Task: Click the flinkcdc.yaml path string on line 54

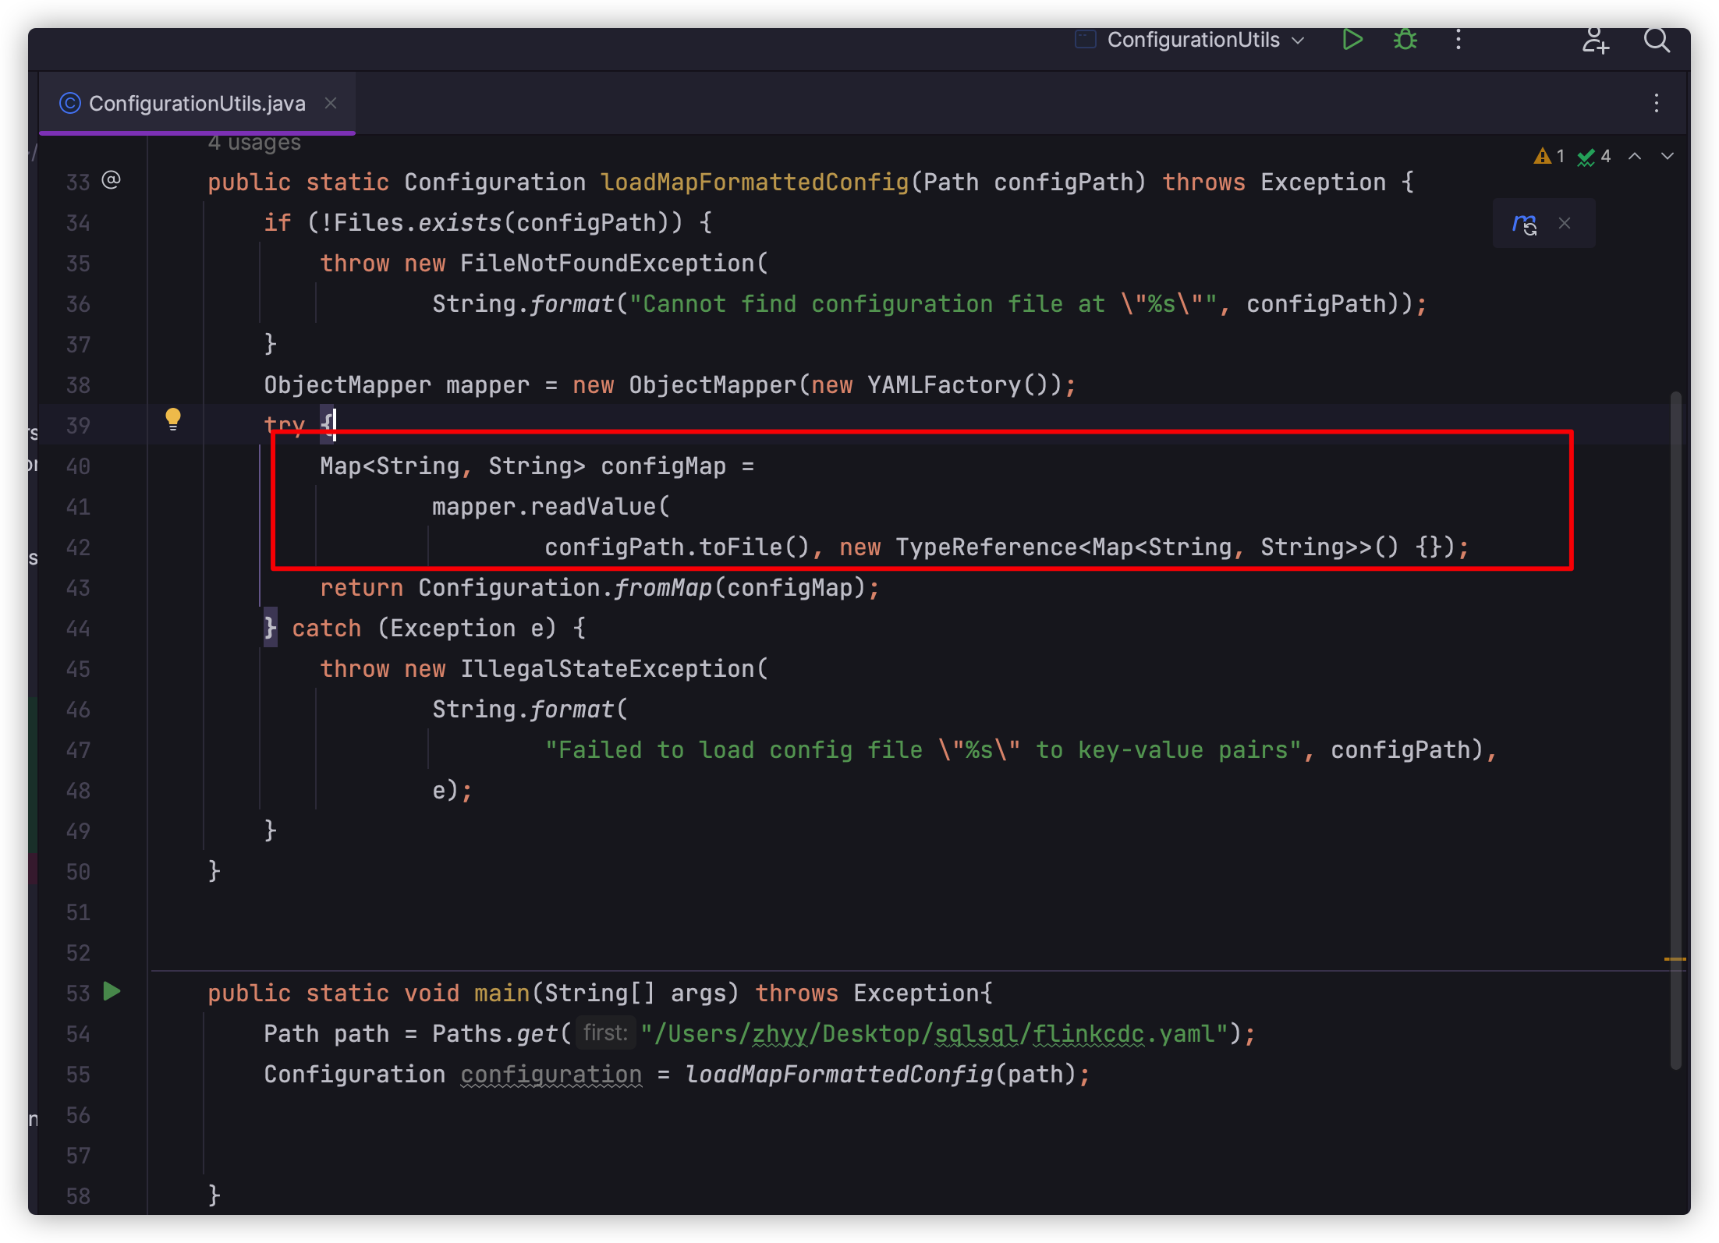Action: (x=935, y=1034)
